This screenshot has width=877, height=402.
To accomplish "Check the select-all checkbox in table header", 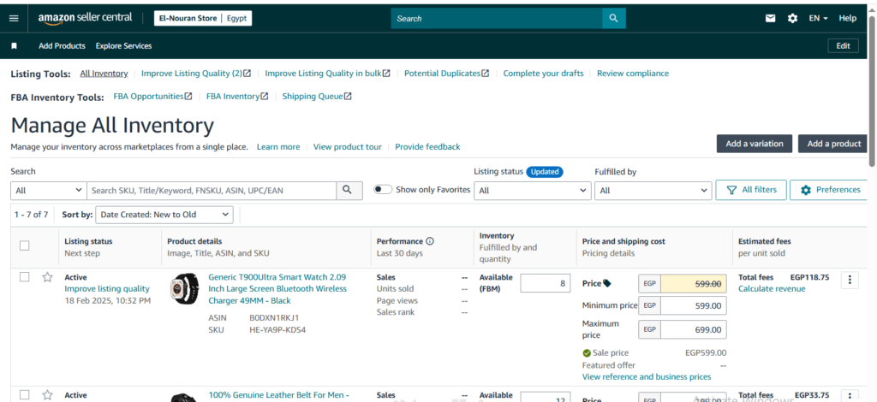I will [x=25, y=245].
